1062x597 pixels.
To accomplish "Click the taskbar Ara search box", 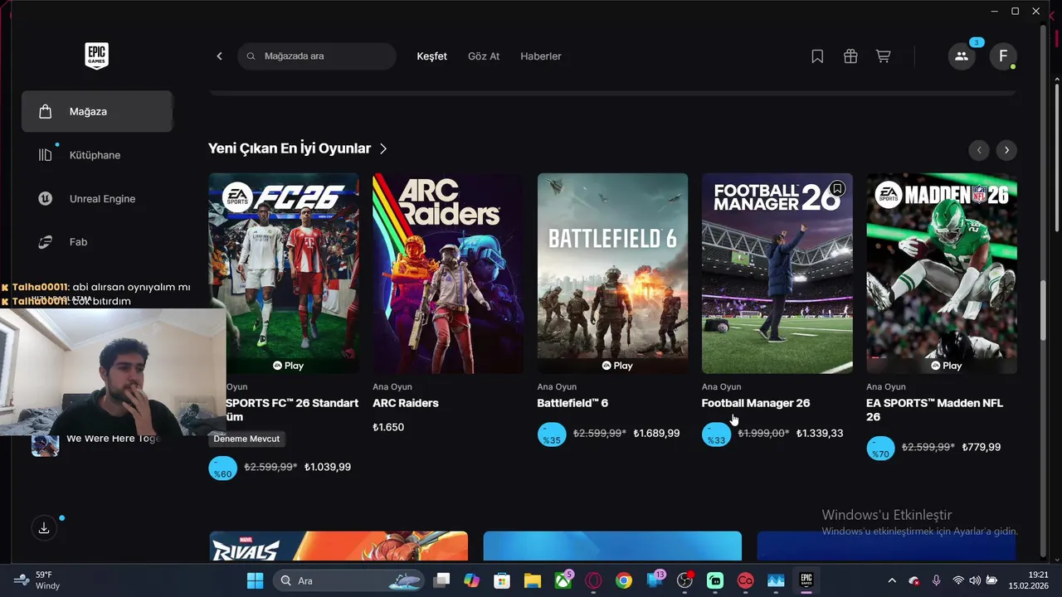I will coord(348,580).
